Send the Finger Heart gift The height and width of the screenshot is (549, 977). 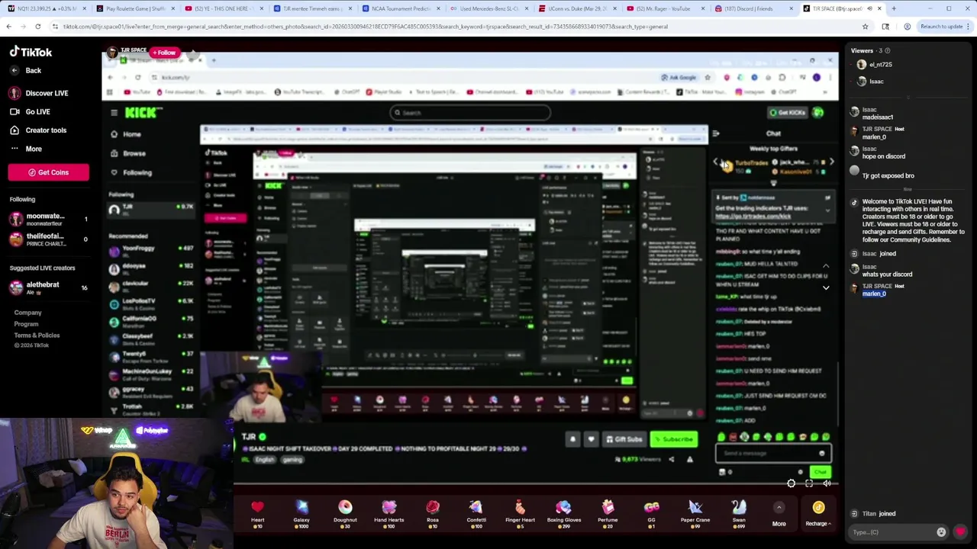coord(520,512)
